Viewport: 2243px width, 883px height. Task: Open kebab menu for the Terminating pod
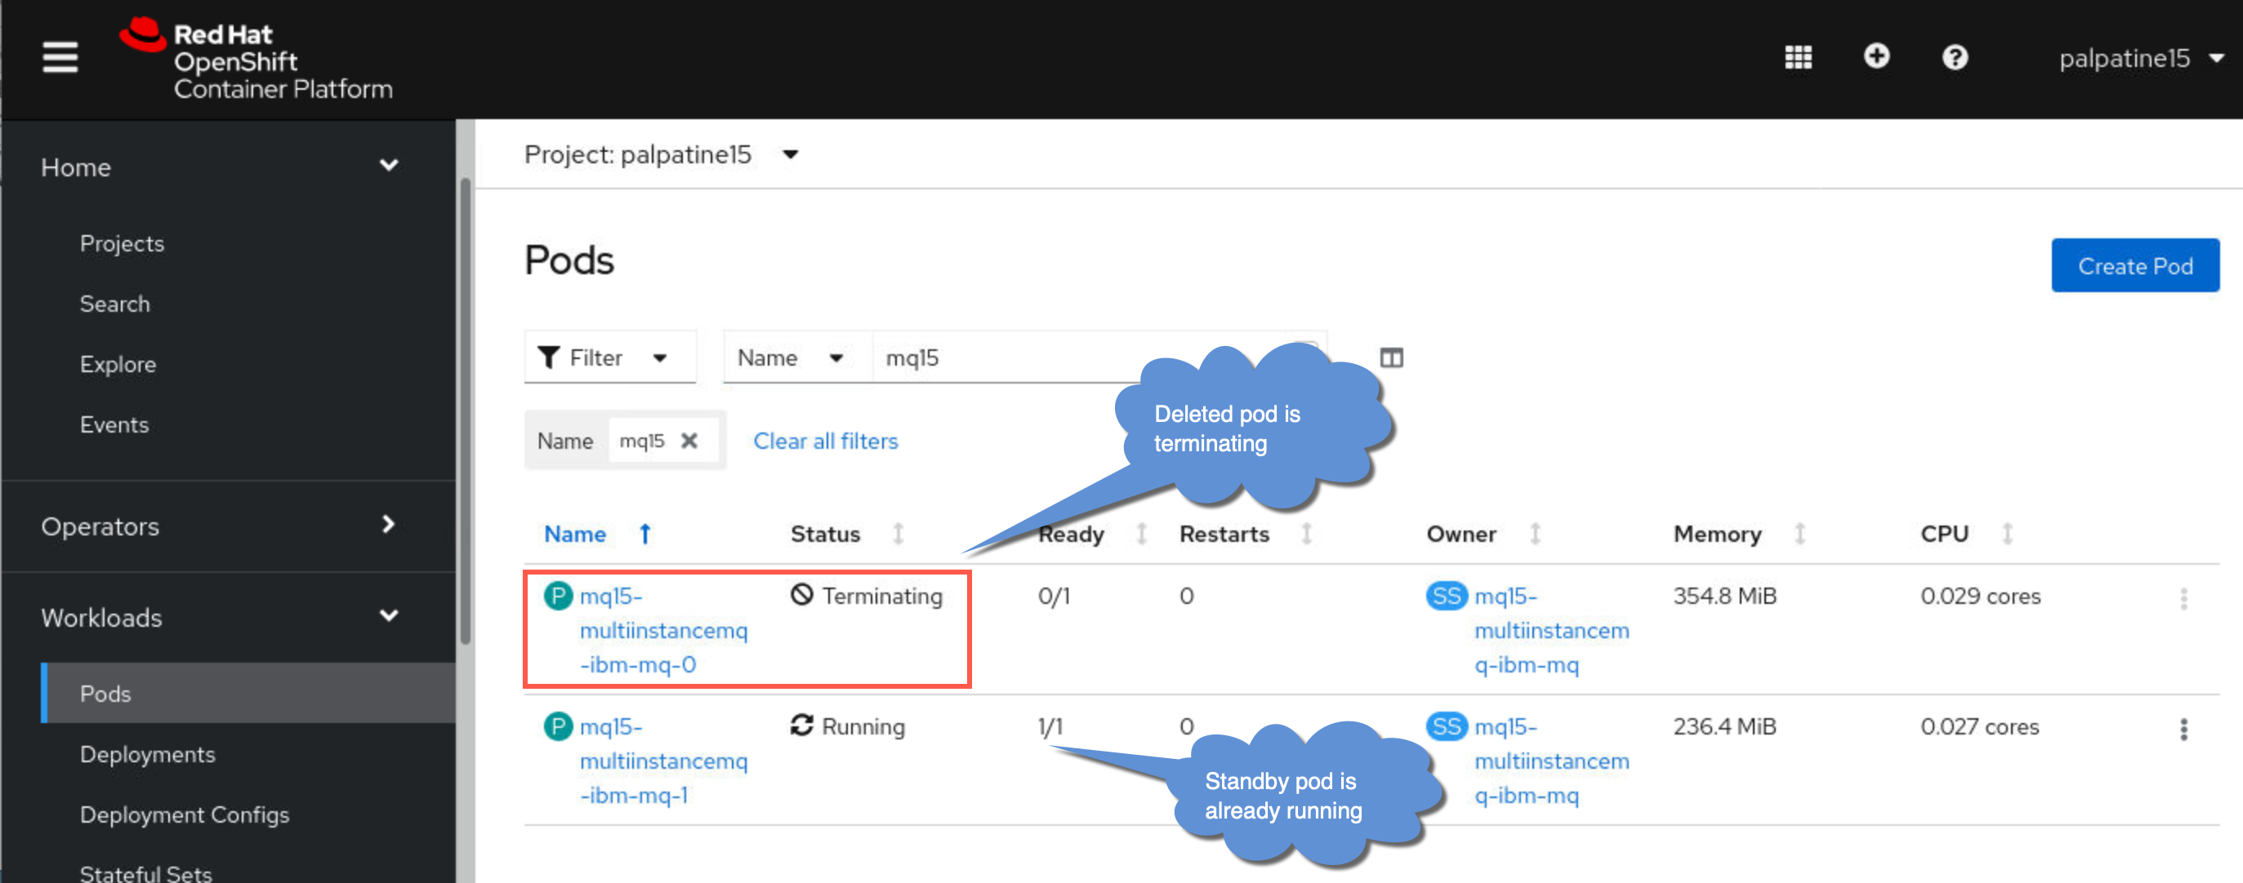tap(2183, 598)
